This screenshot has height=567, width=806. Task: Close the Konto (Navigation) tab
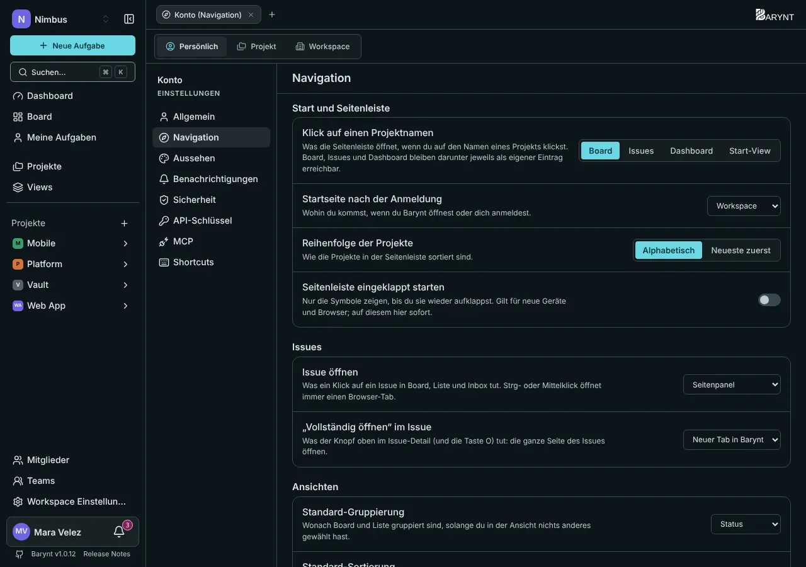[x=251, y=14]
